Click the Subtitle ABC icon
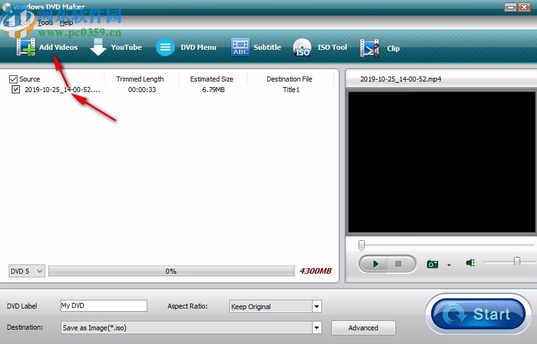537x344 pixels. [x=241, y=47]
